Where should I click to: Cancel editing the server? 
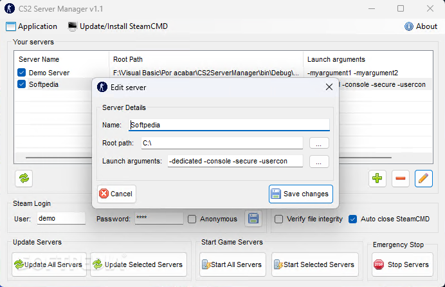(x=116, y=194)
